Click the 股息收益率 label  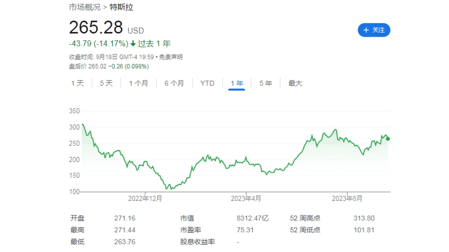pos(197,242)
